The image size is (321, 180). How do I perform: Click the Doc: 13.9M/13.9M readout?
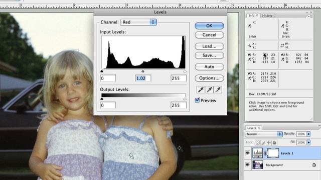(x=262, y=94)
